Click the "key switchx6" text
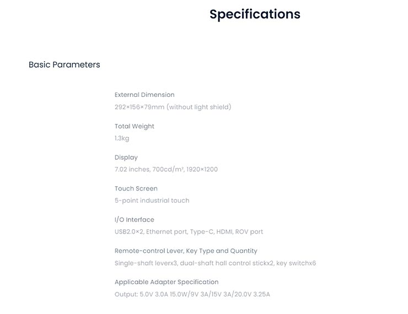 296,263
